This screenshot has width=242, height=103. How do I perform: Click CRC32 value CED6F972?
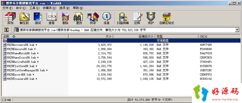pyautogui.click(x=206, y=74)
